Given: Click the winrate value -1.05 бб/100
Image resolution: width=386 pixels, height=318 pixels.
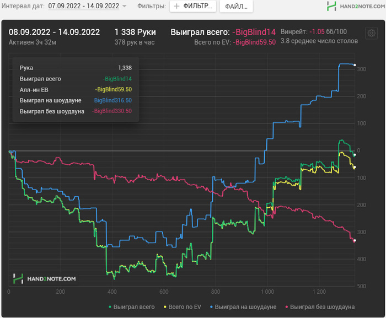Looking at the screenshot, I should [x=328, y=32].
